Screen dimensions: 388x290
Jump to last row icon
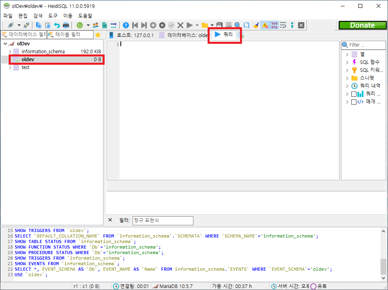point(144,25)
